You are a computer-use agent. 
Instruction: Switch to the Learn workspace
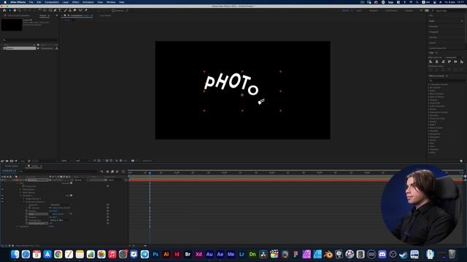click(359, 10)
